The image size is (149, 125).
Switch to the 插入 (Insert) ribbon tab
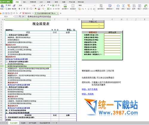(25, 2)
